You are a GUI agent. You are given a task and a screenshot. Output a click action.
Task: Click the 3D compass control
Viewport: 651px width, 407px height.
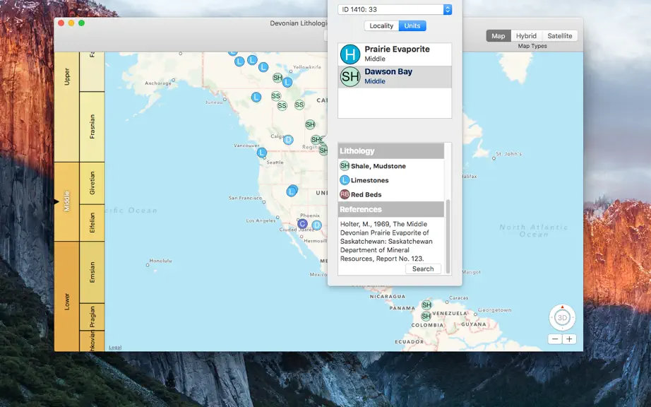(562, 318)
